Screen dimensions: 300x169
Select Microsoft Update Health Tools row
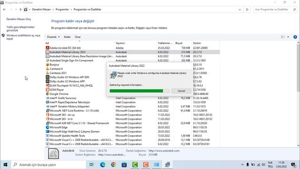click(132, 136)
